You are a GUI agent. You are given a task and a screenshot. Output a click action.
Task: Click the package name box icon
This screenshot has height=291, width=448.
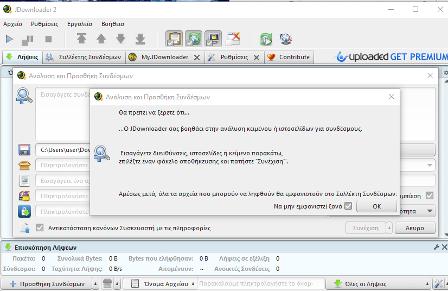[24, 166]
